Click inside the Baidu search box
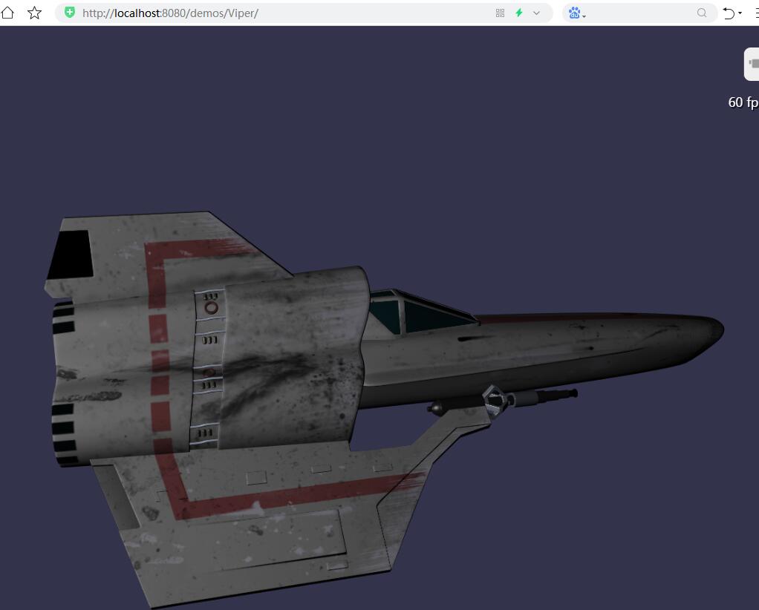Image resolution: width=759 pixels, height=610 pixels. 639,13
